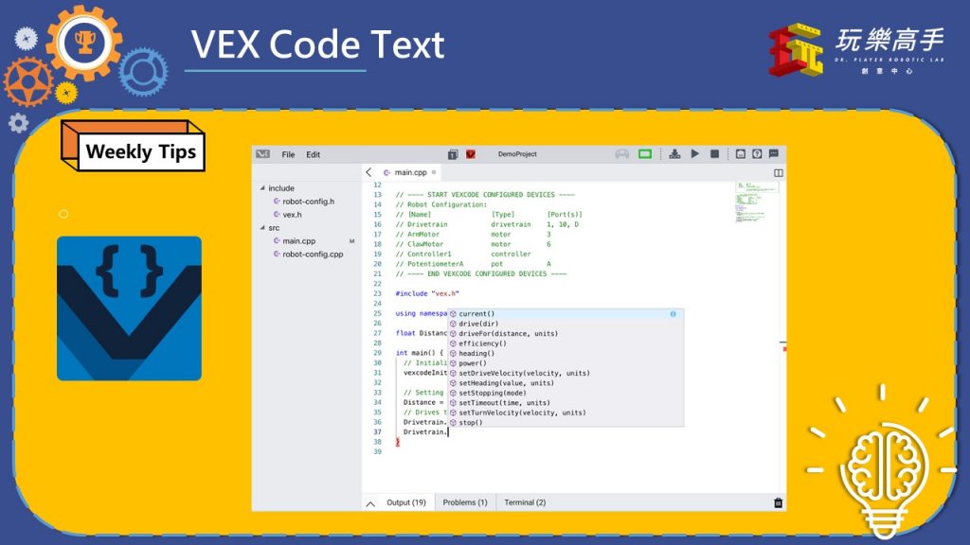Click the C file icon beside robot-config.h
Screen dimensions: 970x545
click(277, 202)
